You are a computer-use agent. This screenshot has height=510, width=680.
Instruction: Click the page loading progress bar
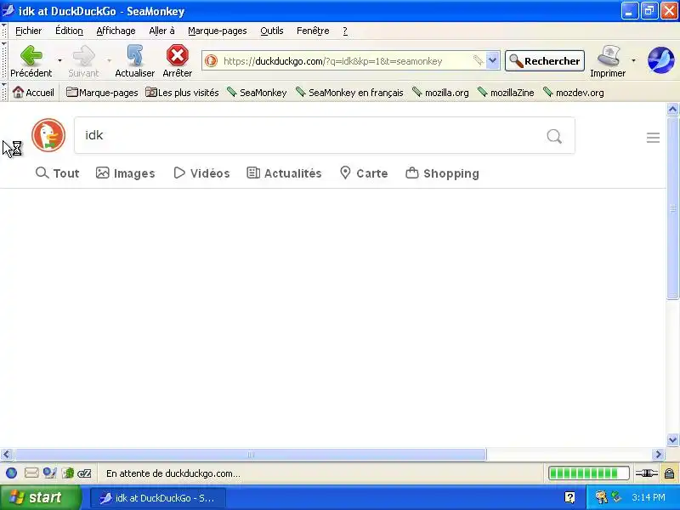tap(588, 473)
